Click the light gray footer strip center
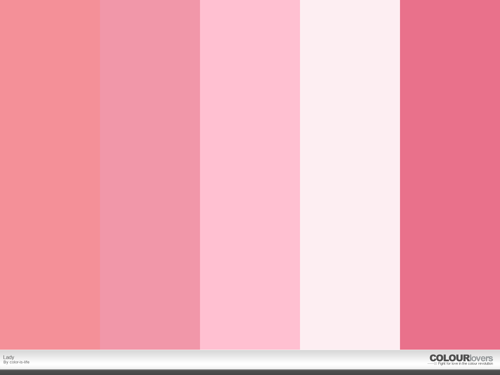Viewport: 500px width, 375px height. [x=250, y=360]
